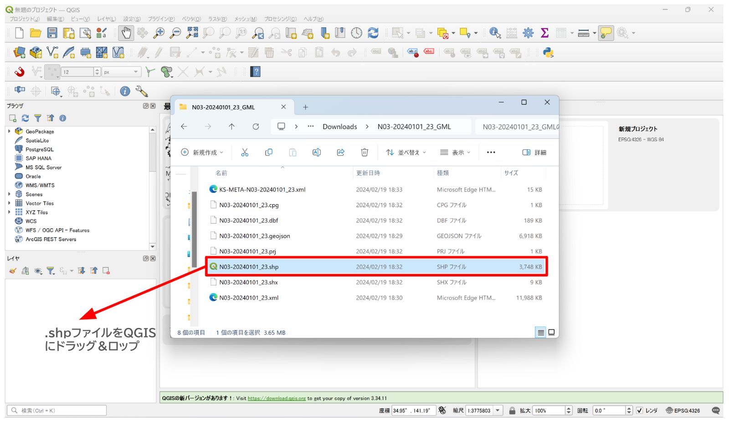The image size is (729, 423).
Task: Click the rotation spin box arrows
Action: [629, 410]
